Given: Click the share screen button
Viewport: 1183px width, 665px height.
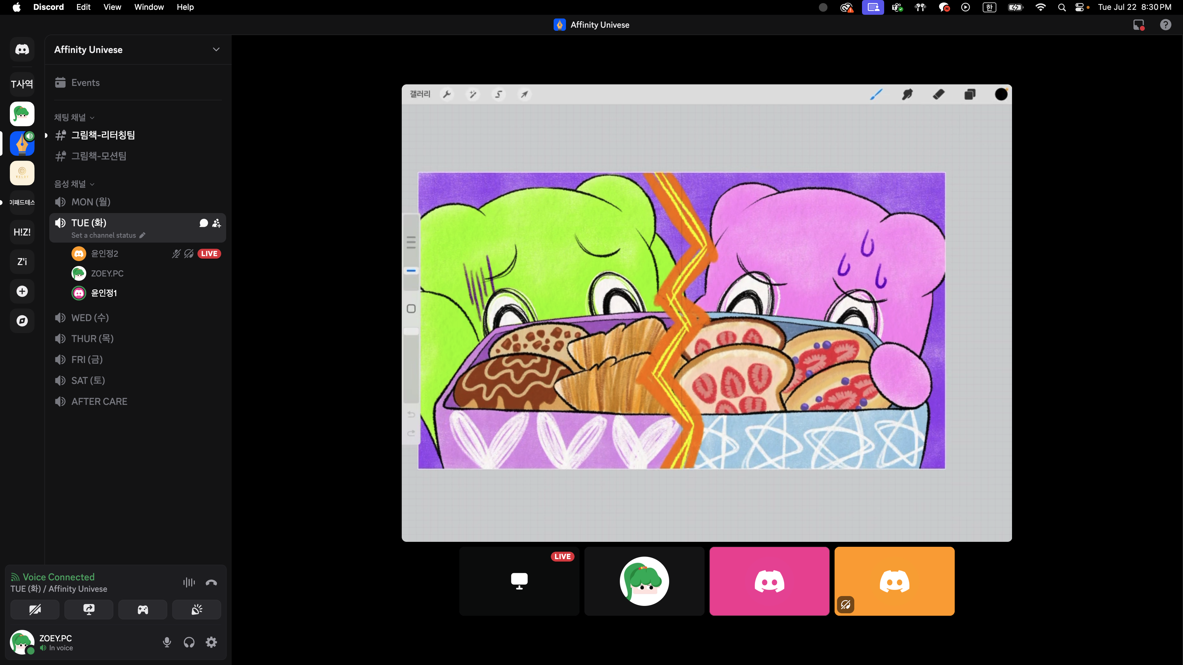Looking at the screenshot, I should click(x=89, y=610).
